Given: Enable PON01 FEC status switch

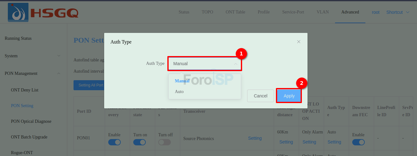Looking at the screenshot, I should 165,142.
